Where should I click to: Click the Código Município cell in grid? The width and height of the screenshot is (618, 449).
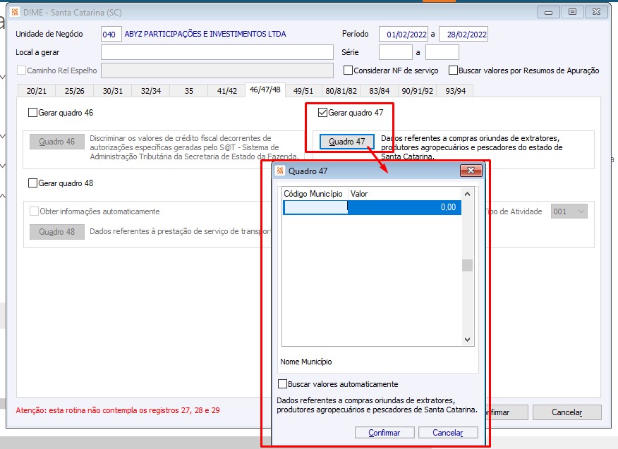tap(315, 207)
